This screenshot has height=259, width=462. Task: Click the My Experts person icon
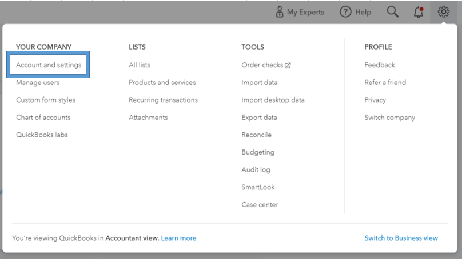pyautogui.click(x=280, y=12)
